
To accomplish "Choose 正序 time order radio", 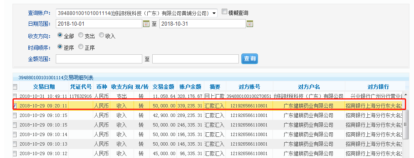I will tap(81, 47).
